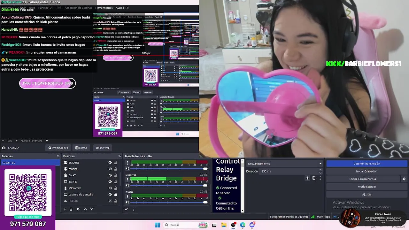Mute the Micro Yeti speaker icon
Screen dimensions: 409x230
tap(127, 185)
